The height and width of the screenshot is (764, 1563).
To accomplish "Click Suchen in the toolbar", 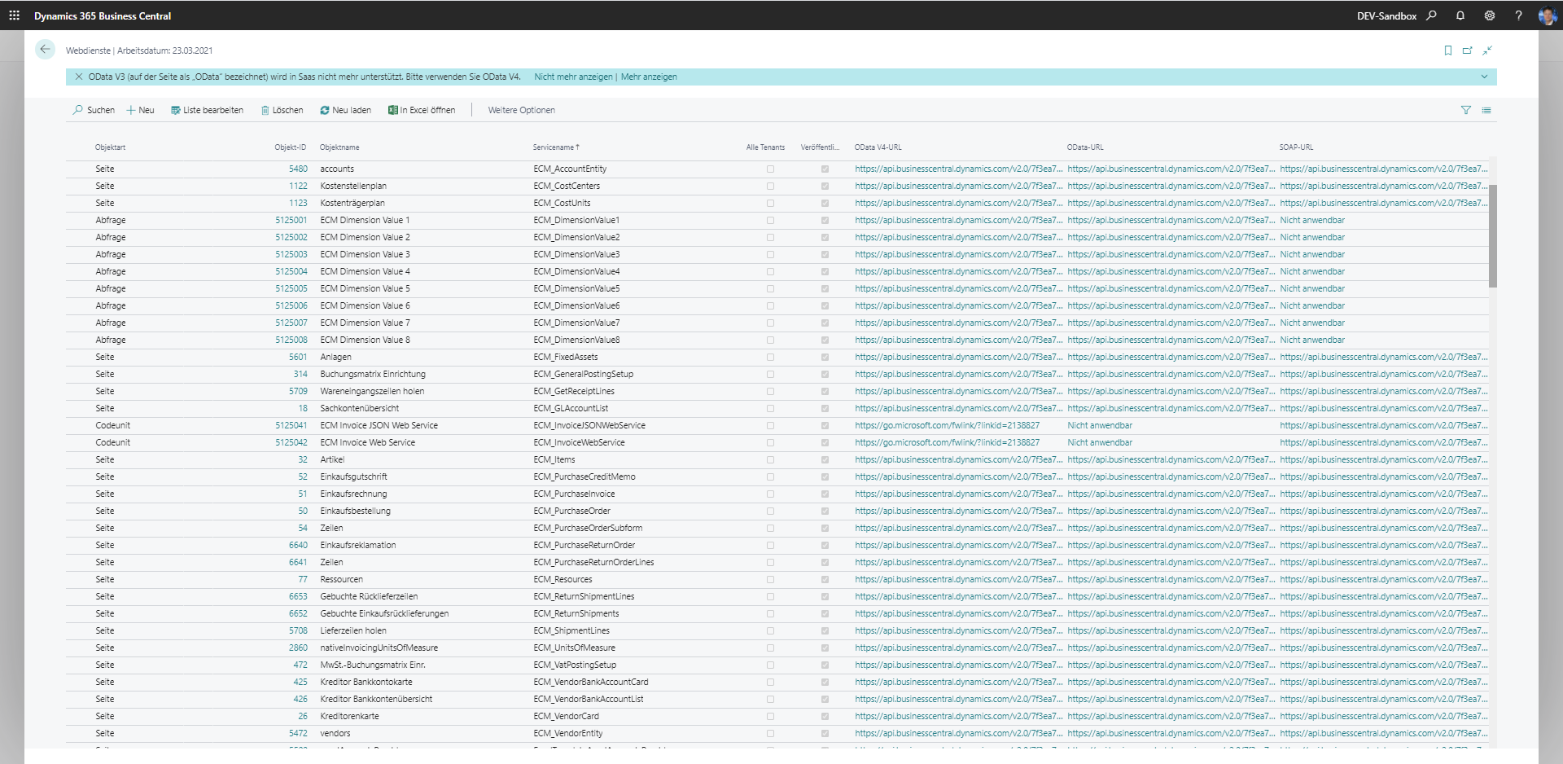I will pyautogui.click(x=94, y=110).
